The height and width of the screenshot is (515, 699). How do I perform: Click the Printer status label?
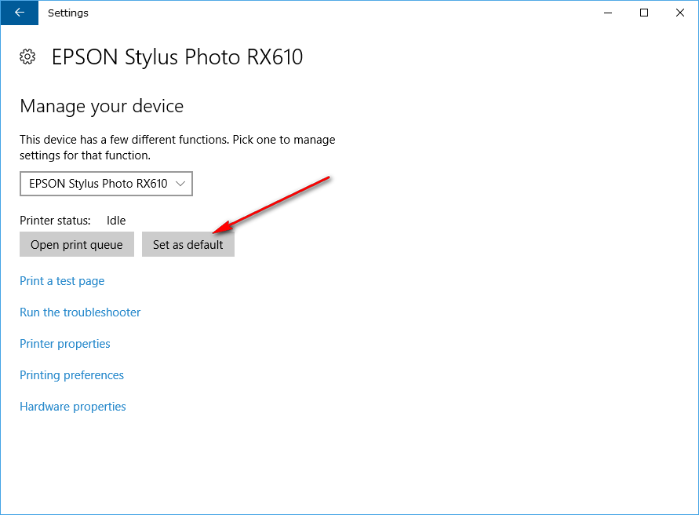click(x=55, y=221)
